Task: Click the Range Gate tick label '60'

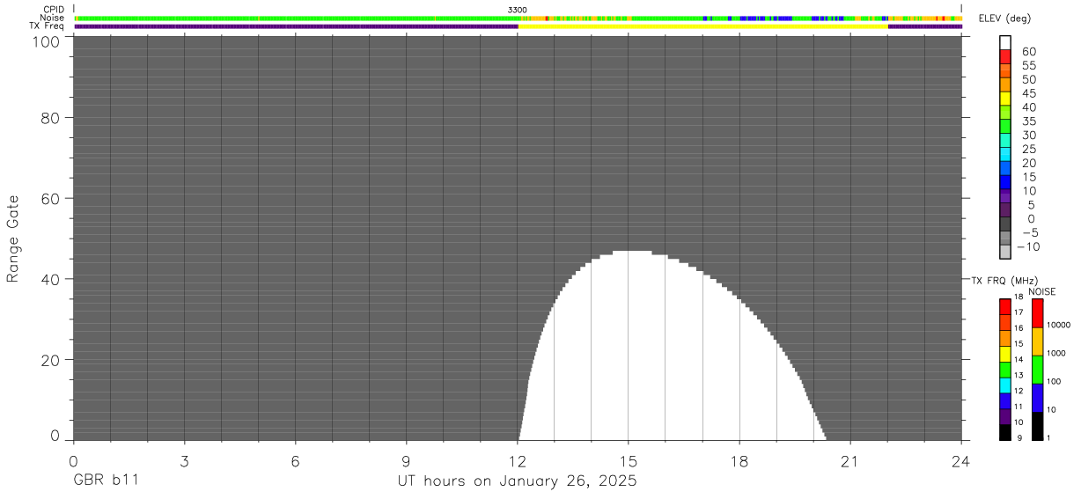Action: tap(50, 198)
